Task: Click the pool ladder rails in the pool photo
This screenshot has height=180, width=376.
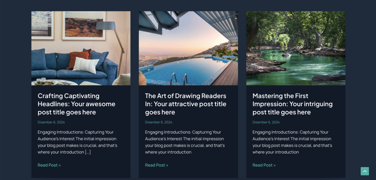Action: click(179, 79)
